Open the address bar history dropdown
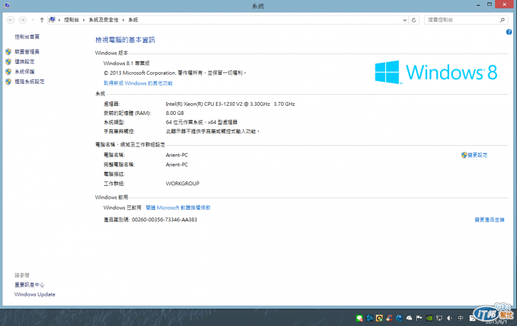This screenshot has width=517, height=326. click(x=405, y=20)
